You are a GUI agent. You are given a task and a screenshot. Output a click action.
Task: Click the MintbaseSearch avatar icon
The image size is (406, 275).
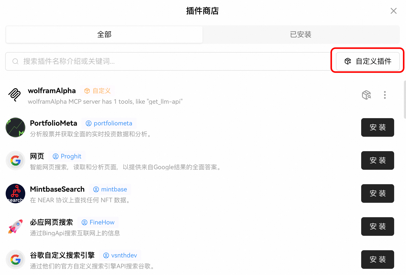click(x=15, y=193)
